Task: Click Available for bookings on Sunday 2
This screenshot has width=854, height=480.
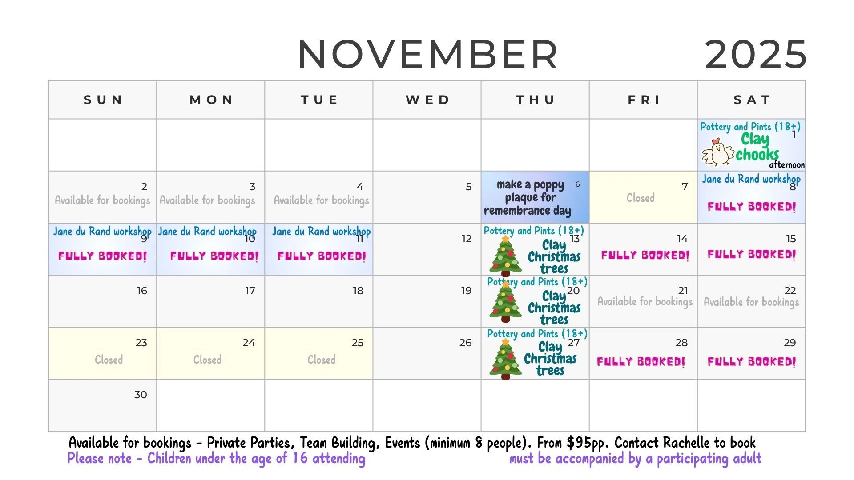Action: [x=102, y=200]
